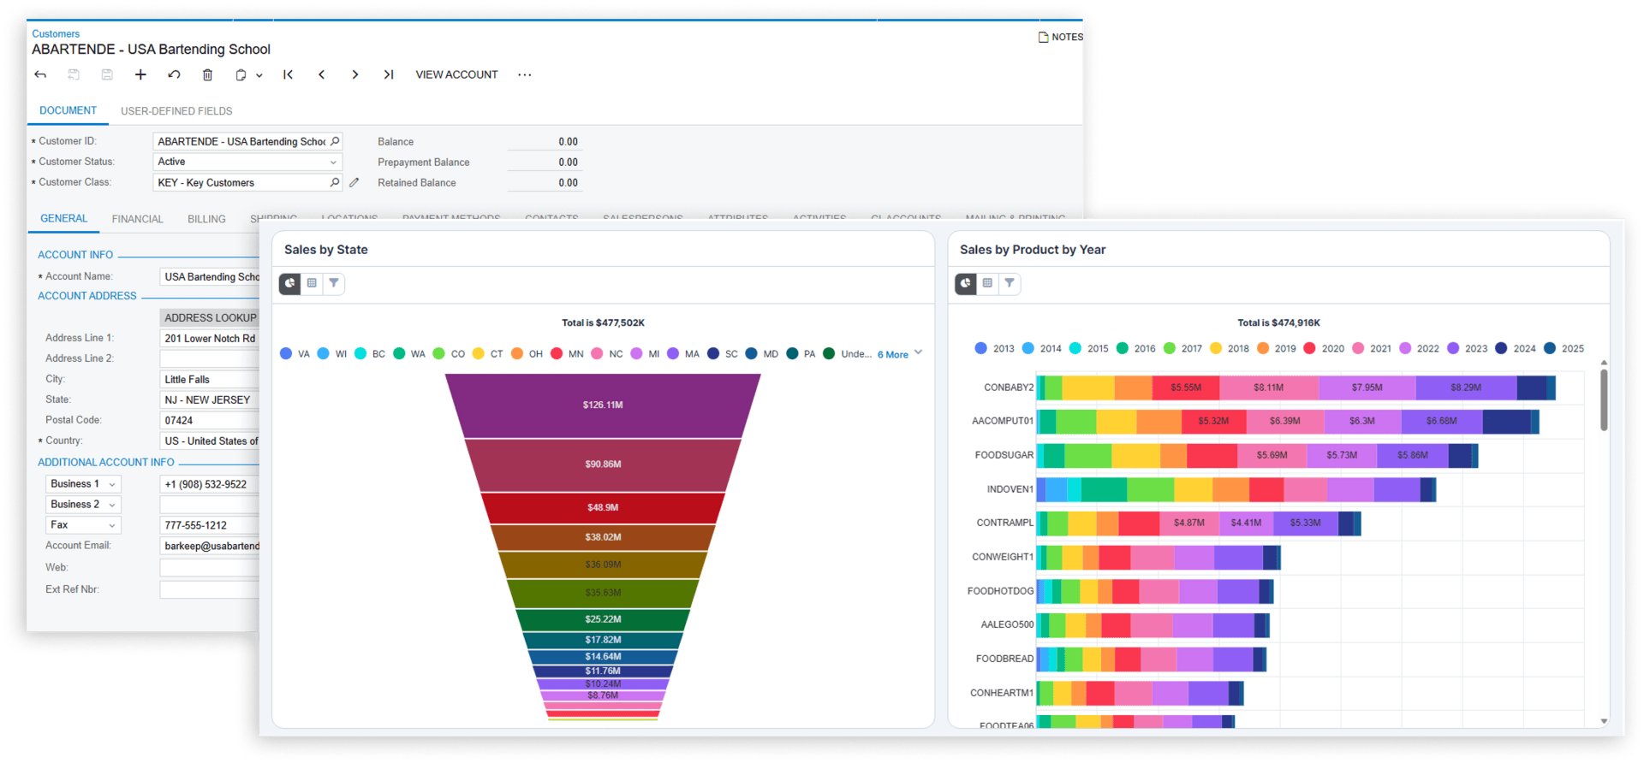Go to last record icon
Image resolution: width=1644 pixels, height=763 pixels.
coord(389,75)
